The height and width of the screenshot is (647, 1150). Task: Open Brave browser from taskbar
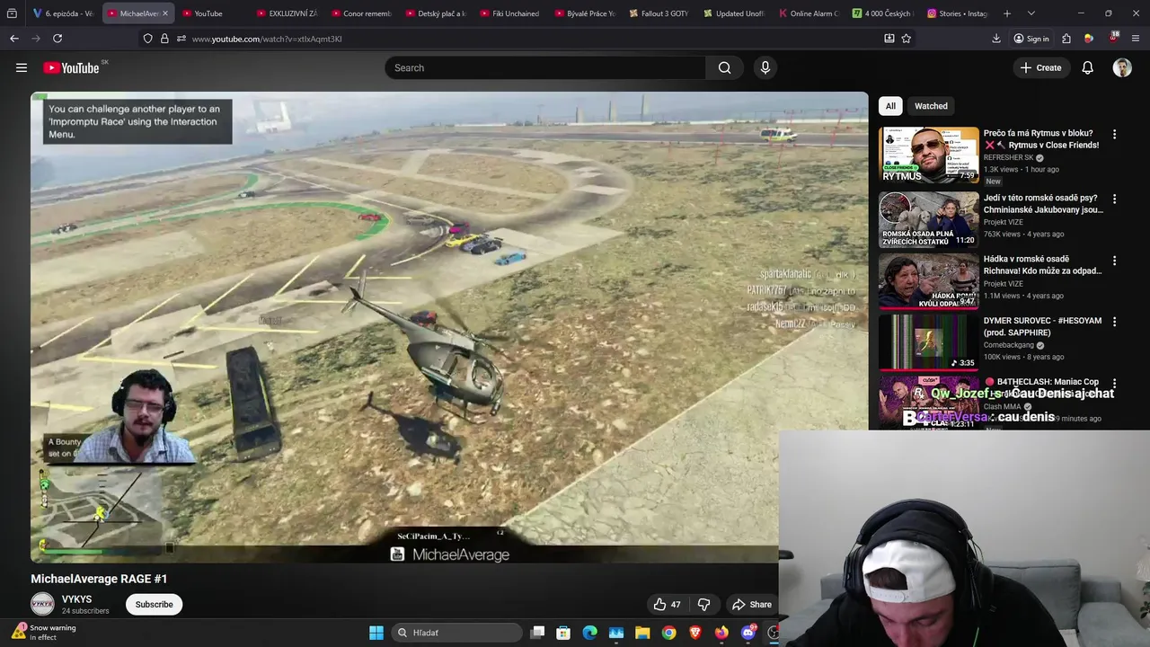[695, 633]
